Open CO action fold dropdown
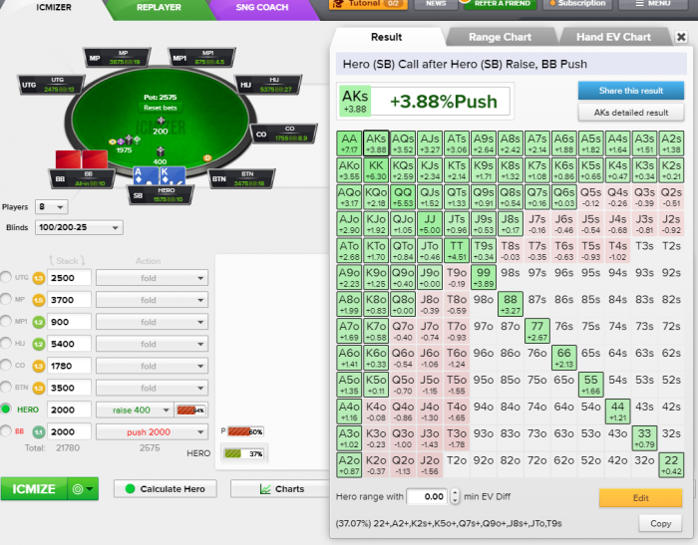The width and height of the screenshot is (698, 545). (x=152, y=366)
